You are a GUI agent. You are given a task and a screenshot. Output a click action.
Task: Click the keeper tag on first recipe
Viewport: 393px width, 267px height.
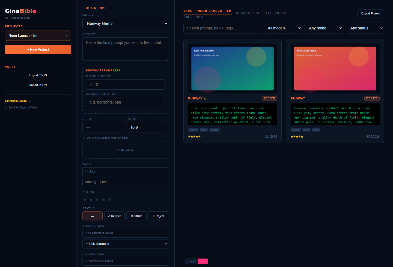coord(214,130)
